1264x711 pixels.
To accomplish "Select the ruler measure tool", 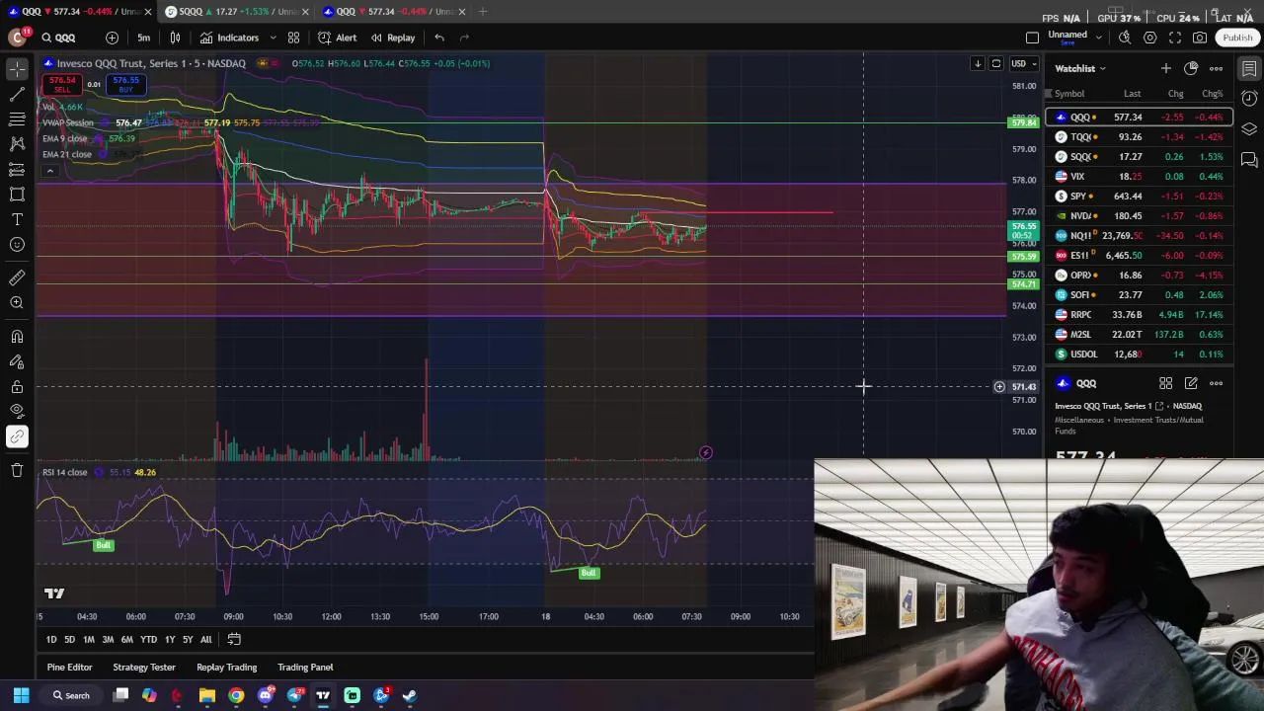I will 17,277.
